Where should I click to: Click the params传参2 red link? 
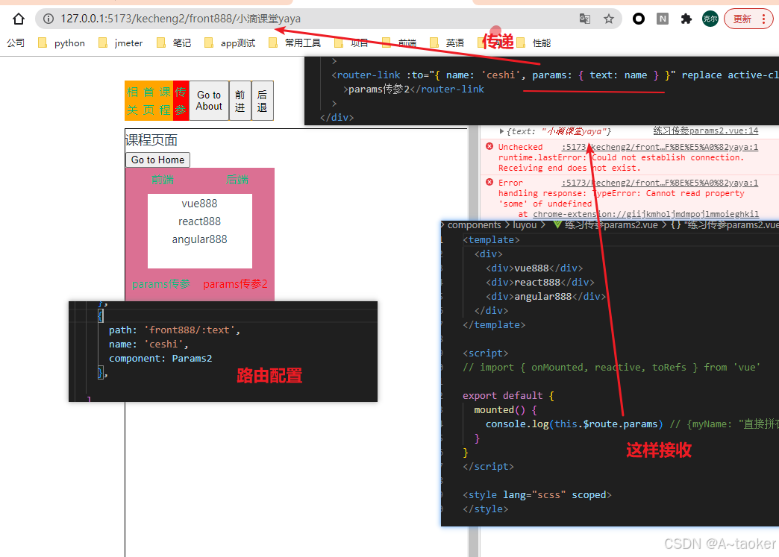tap(236, 284)
